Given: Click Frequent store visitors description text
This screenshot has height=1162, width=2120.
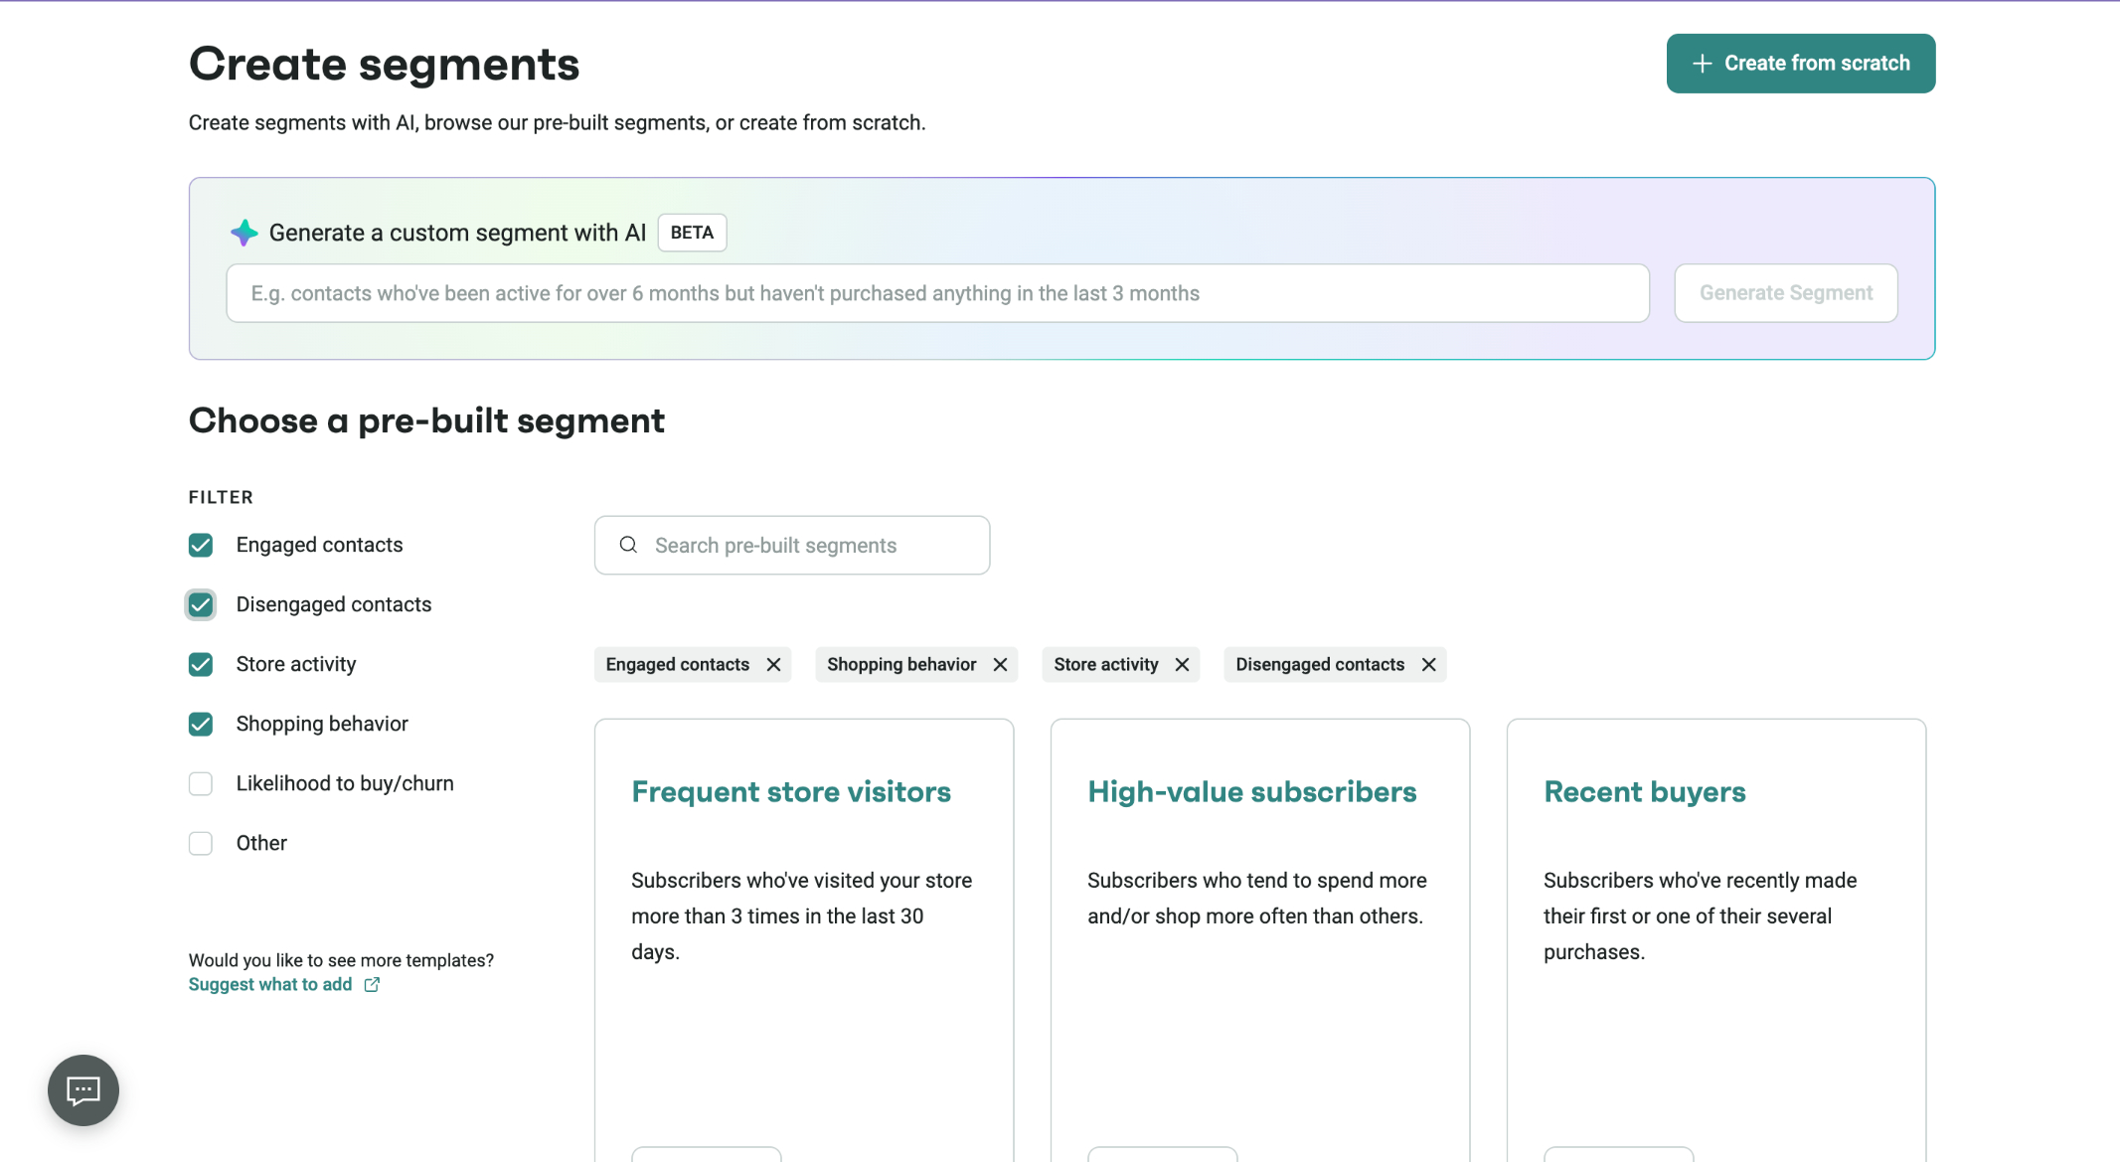Looking at the screenshot, I should click(801, 915).
